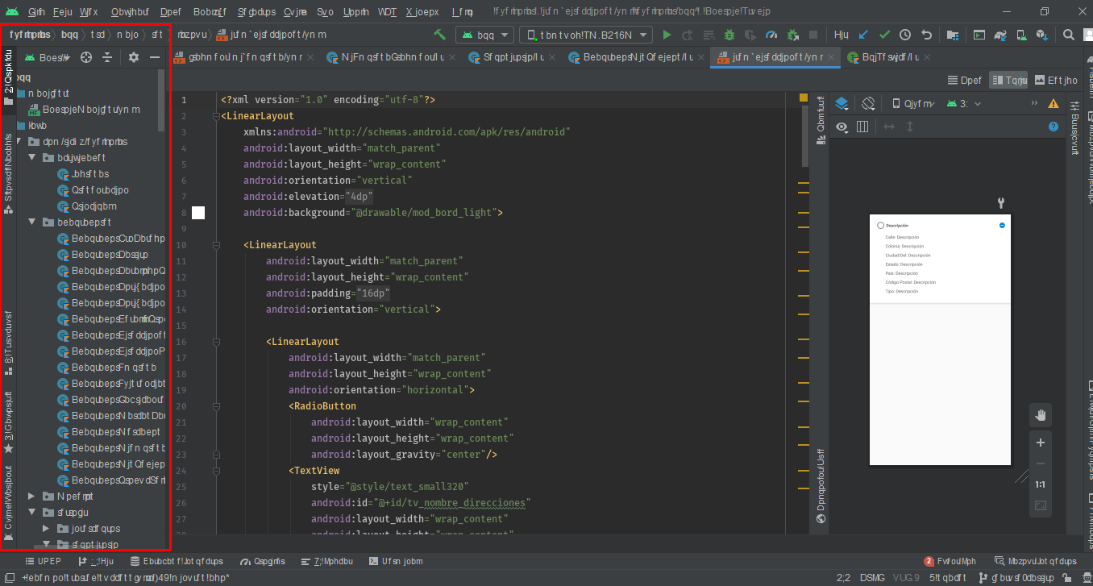Screen dimensions: 1093x586
Task: Select the Descripción radio button in preview
Action: (881, 226)
